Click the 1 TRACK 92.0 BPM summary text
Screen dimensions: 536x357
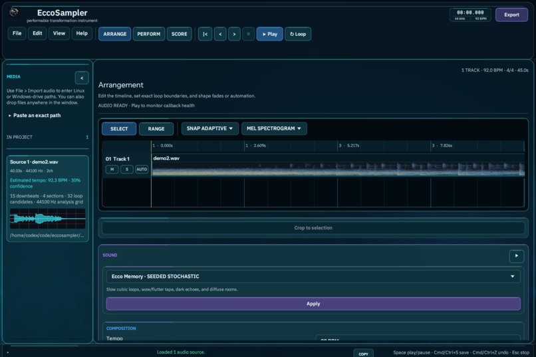[x=495, y=70]
